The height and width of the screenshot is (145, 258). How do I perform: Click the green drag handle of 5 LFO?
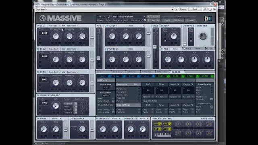coord(168,76)
